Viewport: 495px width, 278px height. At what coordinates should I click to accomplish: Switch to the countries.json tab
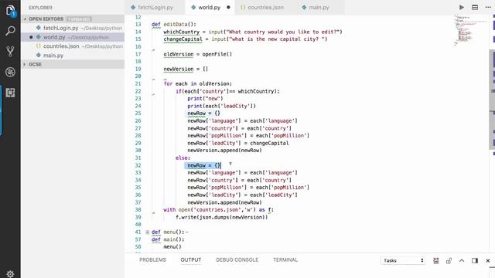click(265, 7)
